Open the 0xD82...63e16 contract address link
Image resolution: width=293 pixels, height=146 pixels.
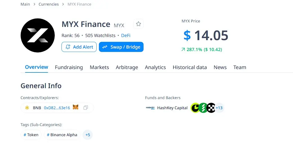(57, 108)
